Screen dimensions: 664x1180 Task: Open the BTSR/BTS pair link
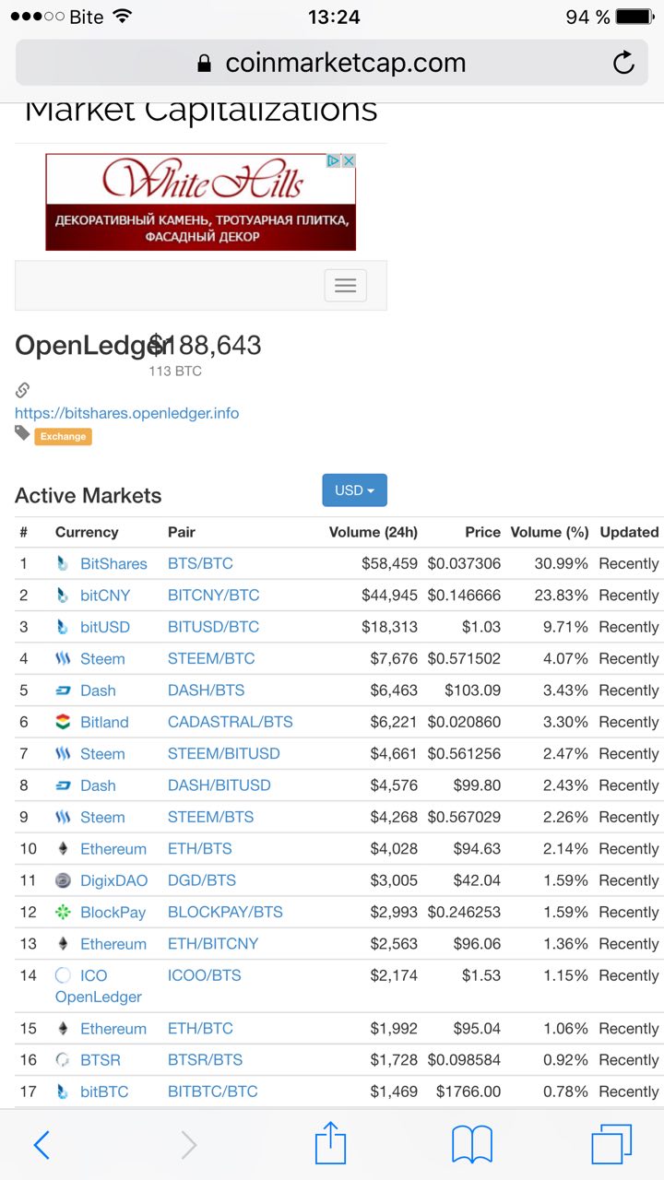click(205, 1060)
